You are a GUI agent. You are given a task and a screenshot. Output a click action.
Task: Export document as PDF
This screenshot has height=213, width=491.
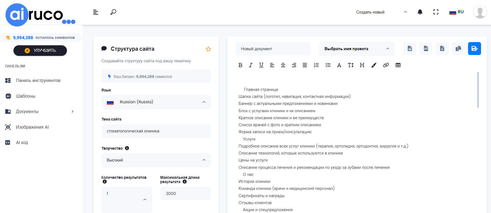pyautogui.click(x=426, y=49)
